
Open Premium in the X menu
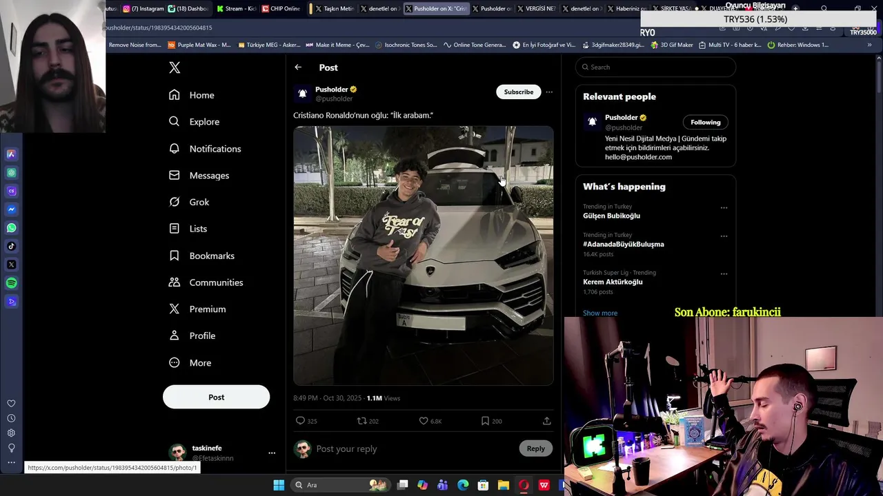click(x=197, y=309)
